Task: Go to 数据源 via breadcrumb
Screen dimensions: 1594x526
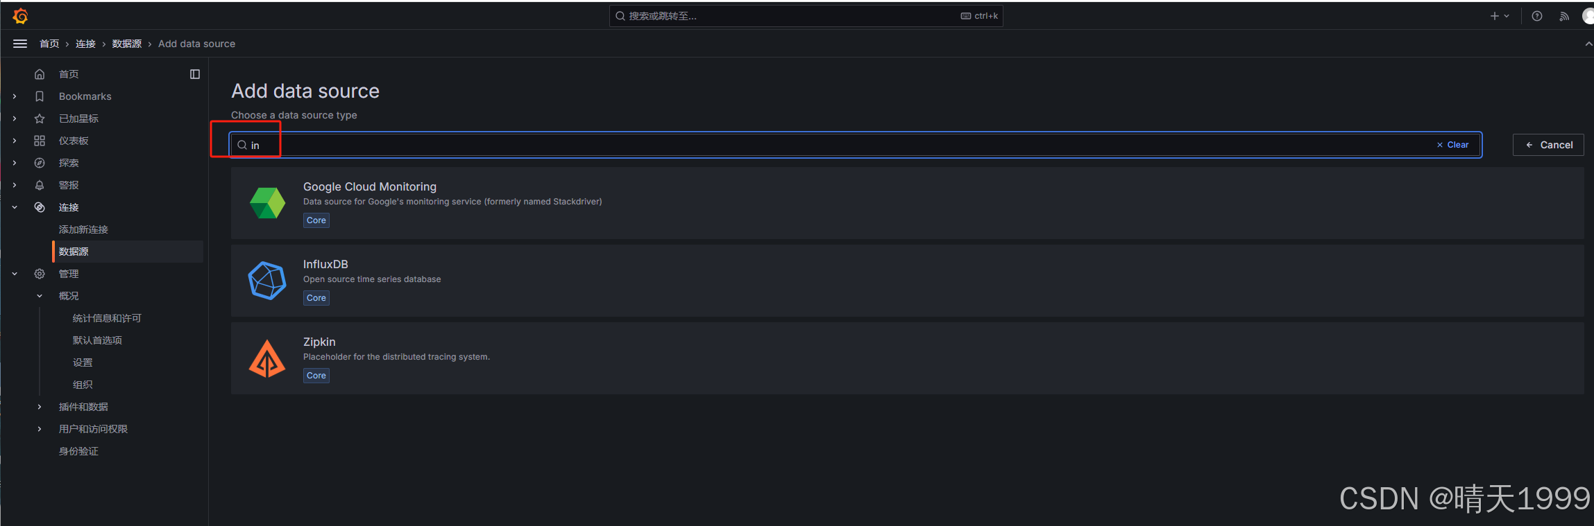Action: coord(127,44)
